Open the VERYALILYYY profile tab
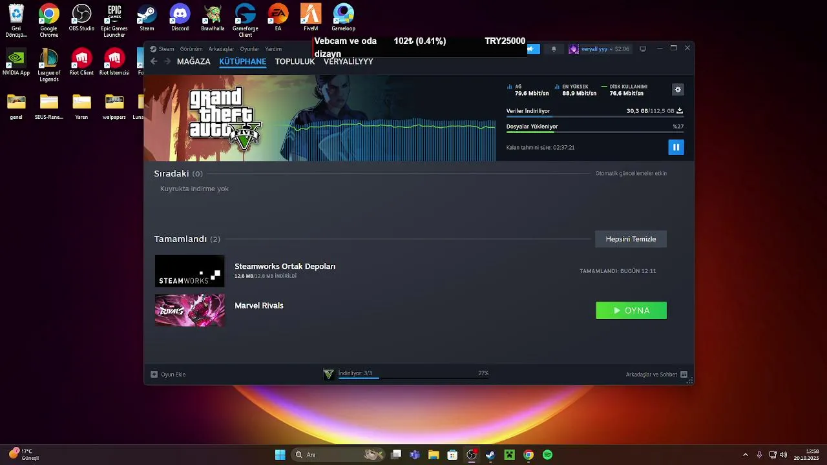Image resolution: width=827 pixels, height=465 pixels. pyautogui.click(x=348, y=61)
